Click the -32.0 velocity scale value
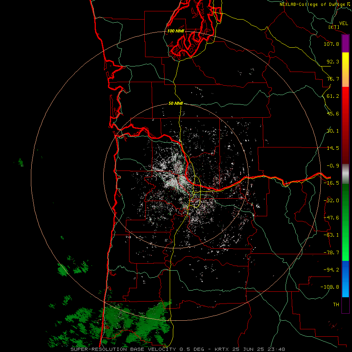This screenshot has height=352, width=352. [x=331, y=201]
